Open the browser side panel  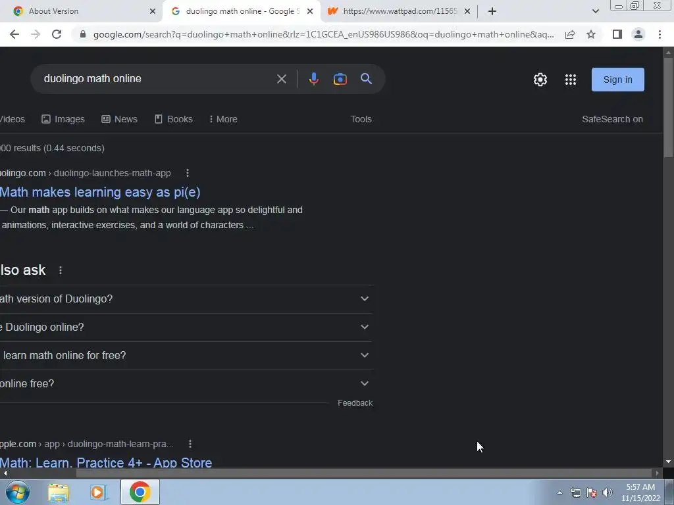(x=617, y=34)
